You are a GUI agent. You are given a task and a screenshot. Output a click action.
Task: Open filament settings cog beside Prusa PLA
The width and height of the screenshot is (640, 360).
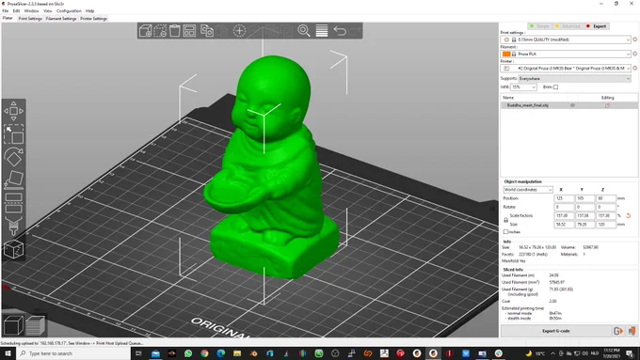click(x=634, y=54)
